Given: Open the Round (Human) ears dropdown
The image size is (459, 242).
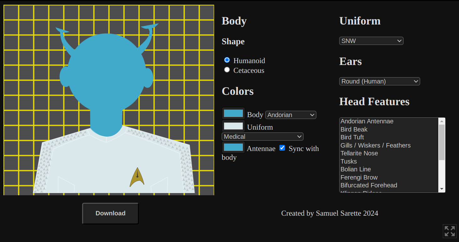Looking at the screenshot, I should pyautogui.click(x=379, y=81).
